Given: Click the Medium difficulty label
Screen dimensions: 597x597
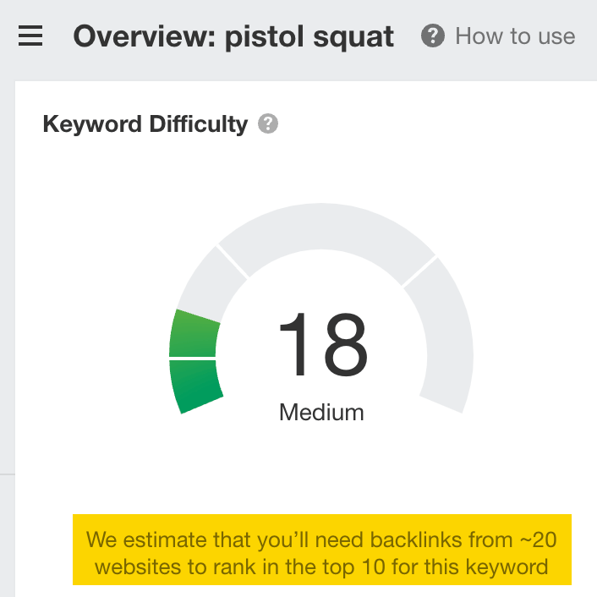Looking at the screenshot, I should [321, 413].
